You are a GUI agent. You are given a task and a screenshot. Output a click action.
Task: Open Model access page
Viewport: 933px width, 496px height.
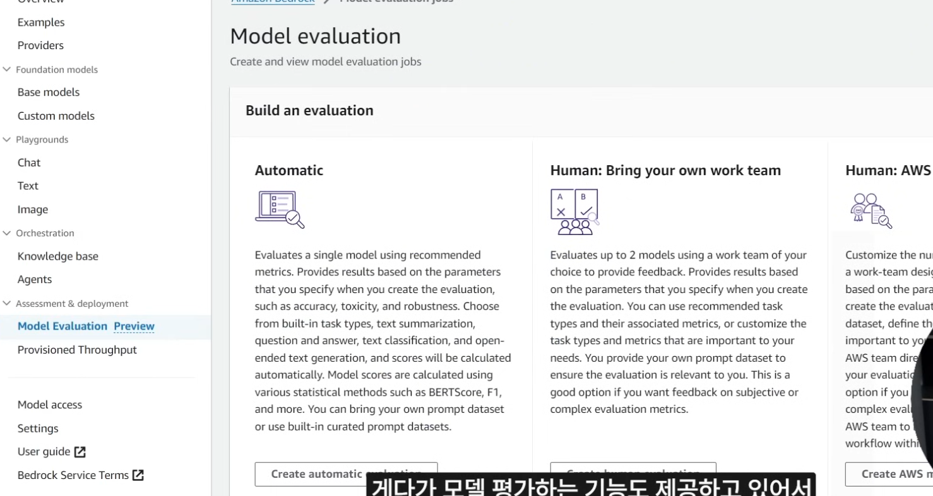click(x=50, y=405)
